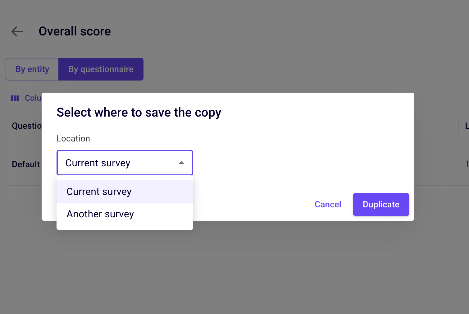
Task: Click the three-bar Columns icon
Action: pyautogui.click(x=15, y=98)
